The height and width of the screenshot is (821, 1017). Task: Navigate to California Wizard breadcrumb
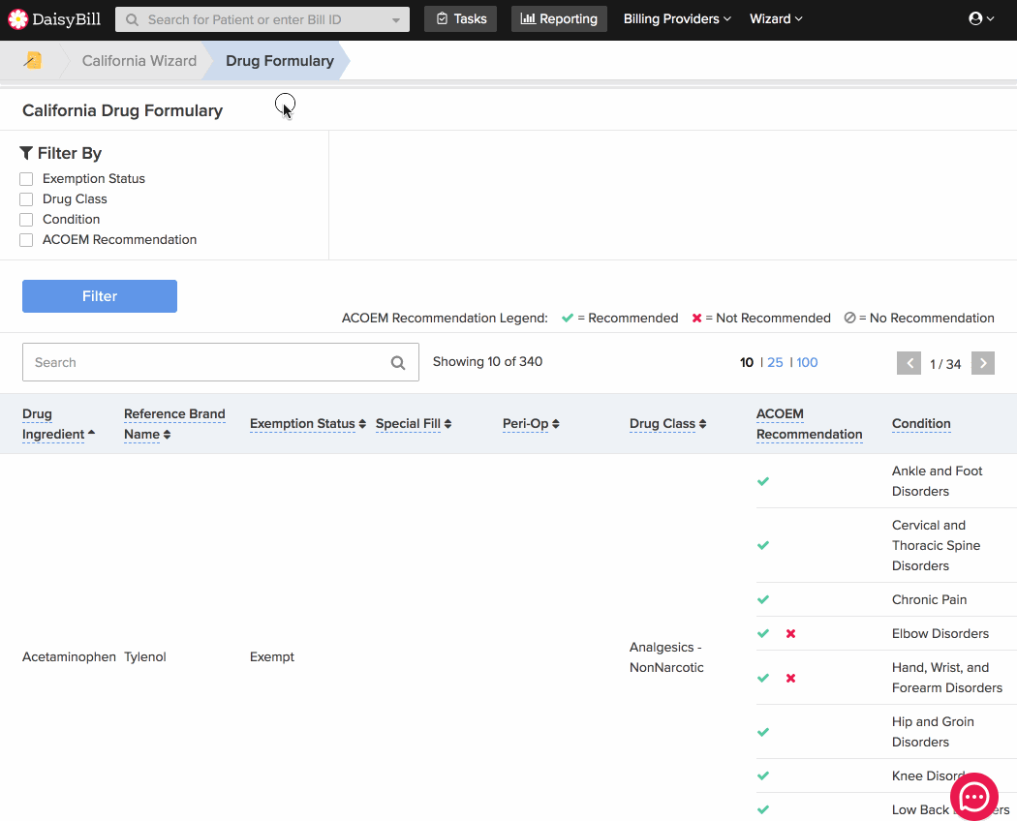click(139, 61)
